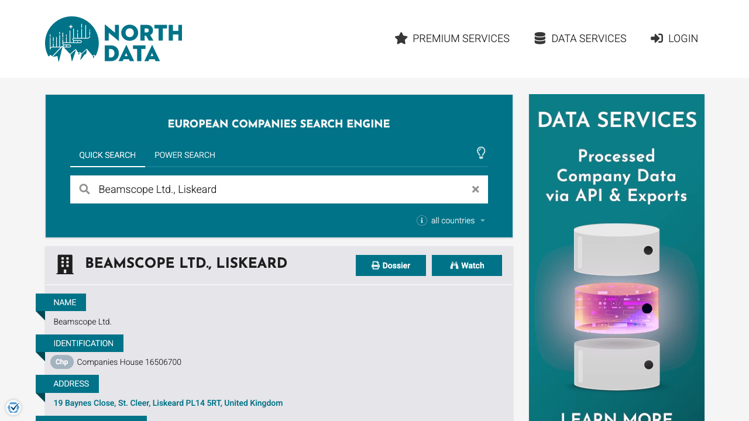Screen dimensions: 749x421
Task: Expand the all countries selector
Action: 452,220
